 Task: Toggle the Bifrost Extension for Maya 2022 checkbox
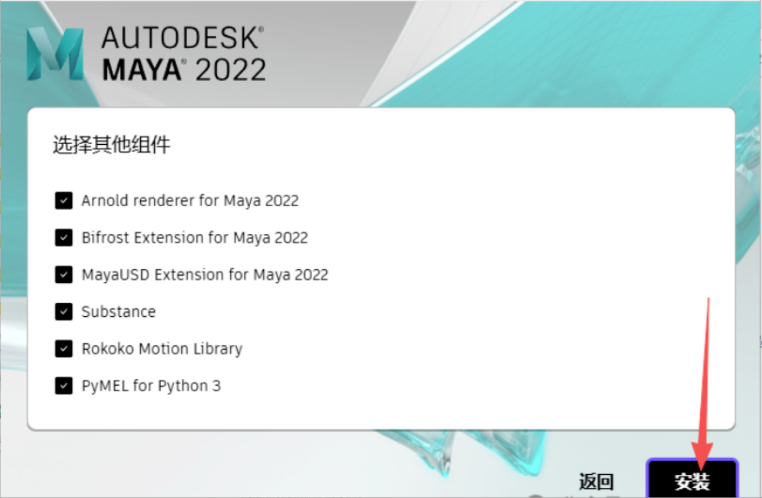coord(64,237)
